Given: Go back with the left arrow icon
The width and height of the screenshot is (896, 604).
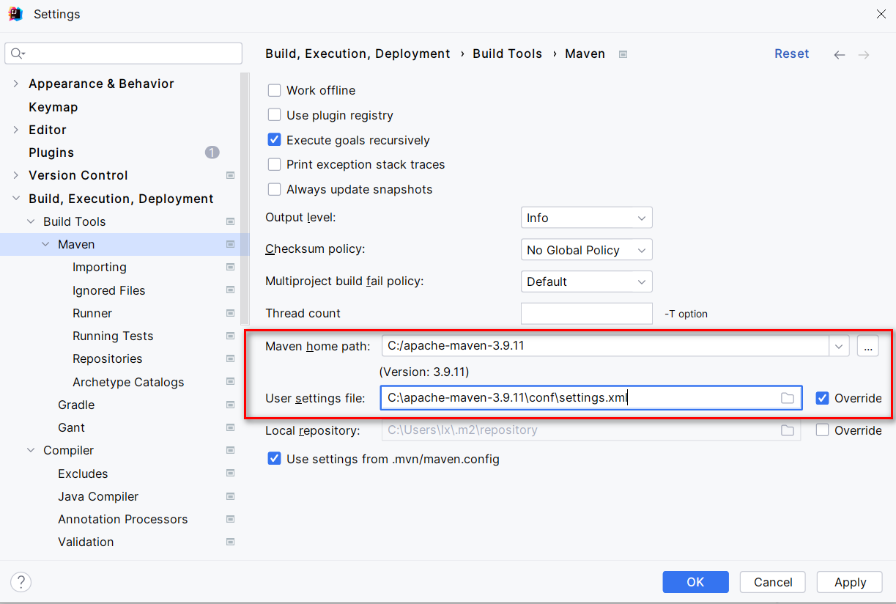Looking at the screenshot, I should (840, 55).
